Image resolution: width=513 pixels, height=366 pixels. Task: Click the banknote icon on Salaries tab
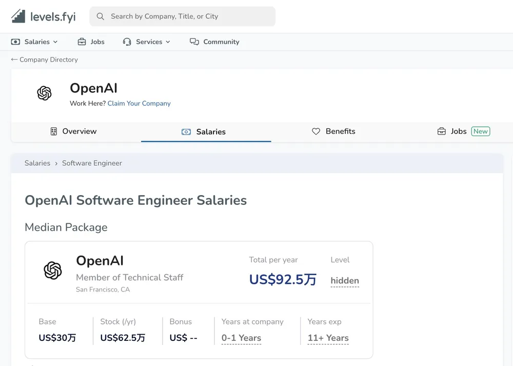pyautogui.click(x=186, y=131)
